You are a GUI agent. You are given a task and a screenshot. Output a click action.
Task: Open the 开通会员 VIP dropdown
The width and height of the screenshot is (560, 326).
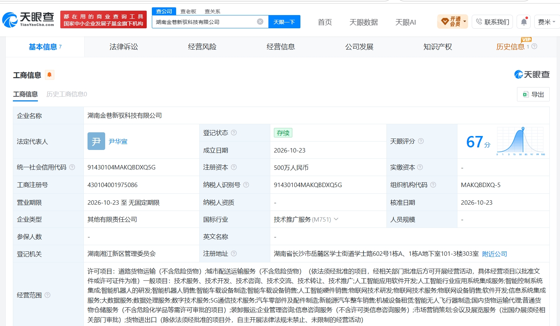452,22
